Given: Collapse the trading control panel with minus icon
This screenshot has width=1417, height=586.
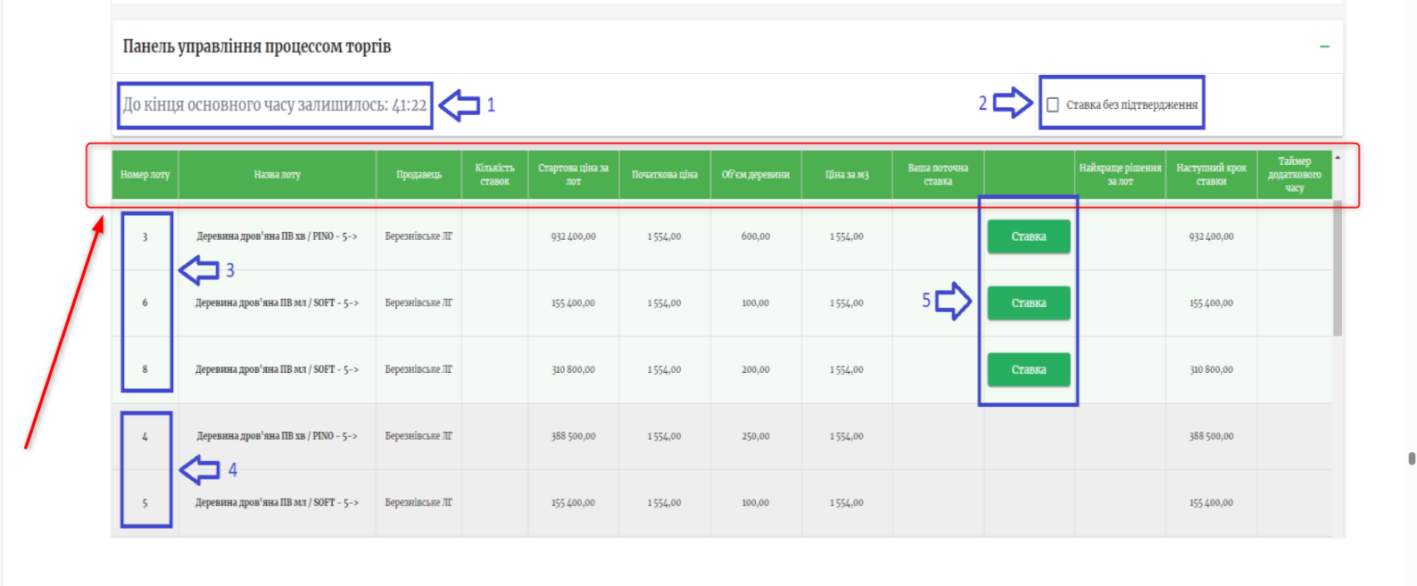Looking at the screenshot, I should (1324, 46).
